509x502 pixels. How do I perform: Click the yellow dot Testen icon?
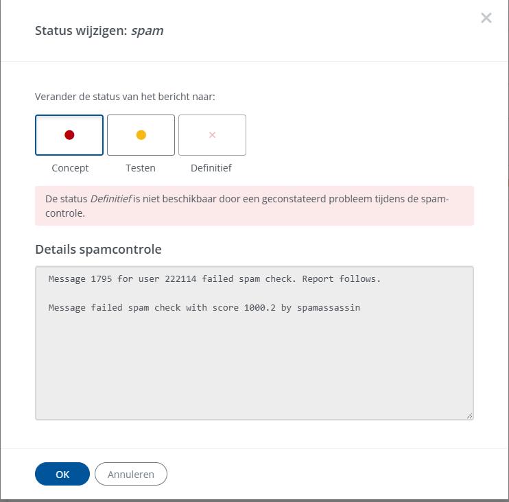pos(141,135)
